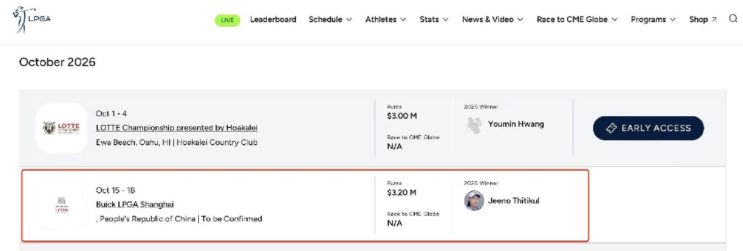Open the Shop external link
743x251 pixels.
coord(703,20)
